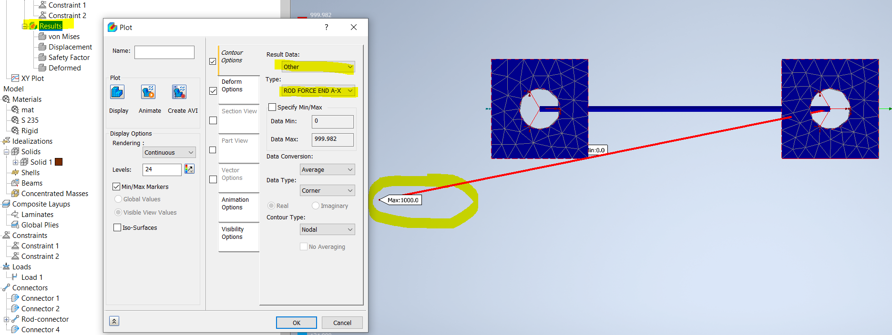The width and height of the screenshot is (892, 335).
Task: Click the Connectors node icon
Action: [x=6, y=287]
